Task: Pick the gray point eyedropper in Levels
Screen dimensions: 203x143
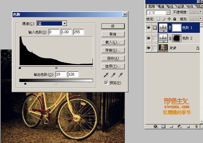Action: coord(113,75)
